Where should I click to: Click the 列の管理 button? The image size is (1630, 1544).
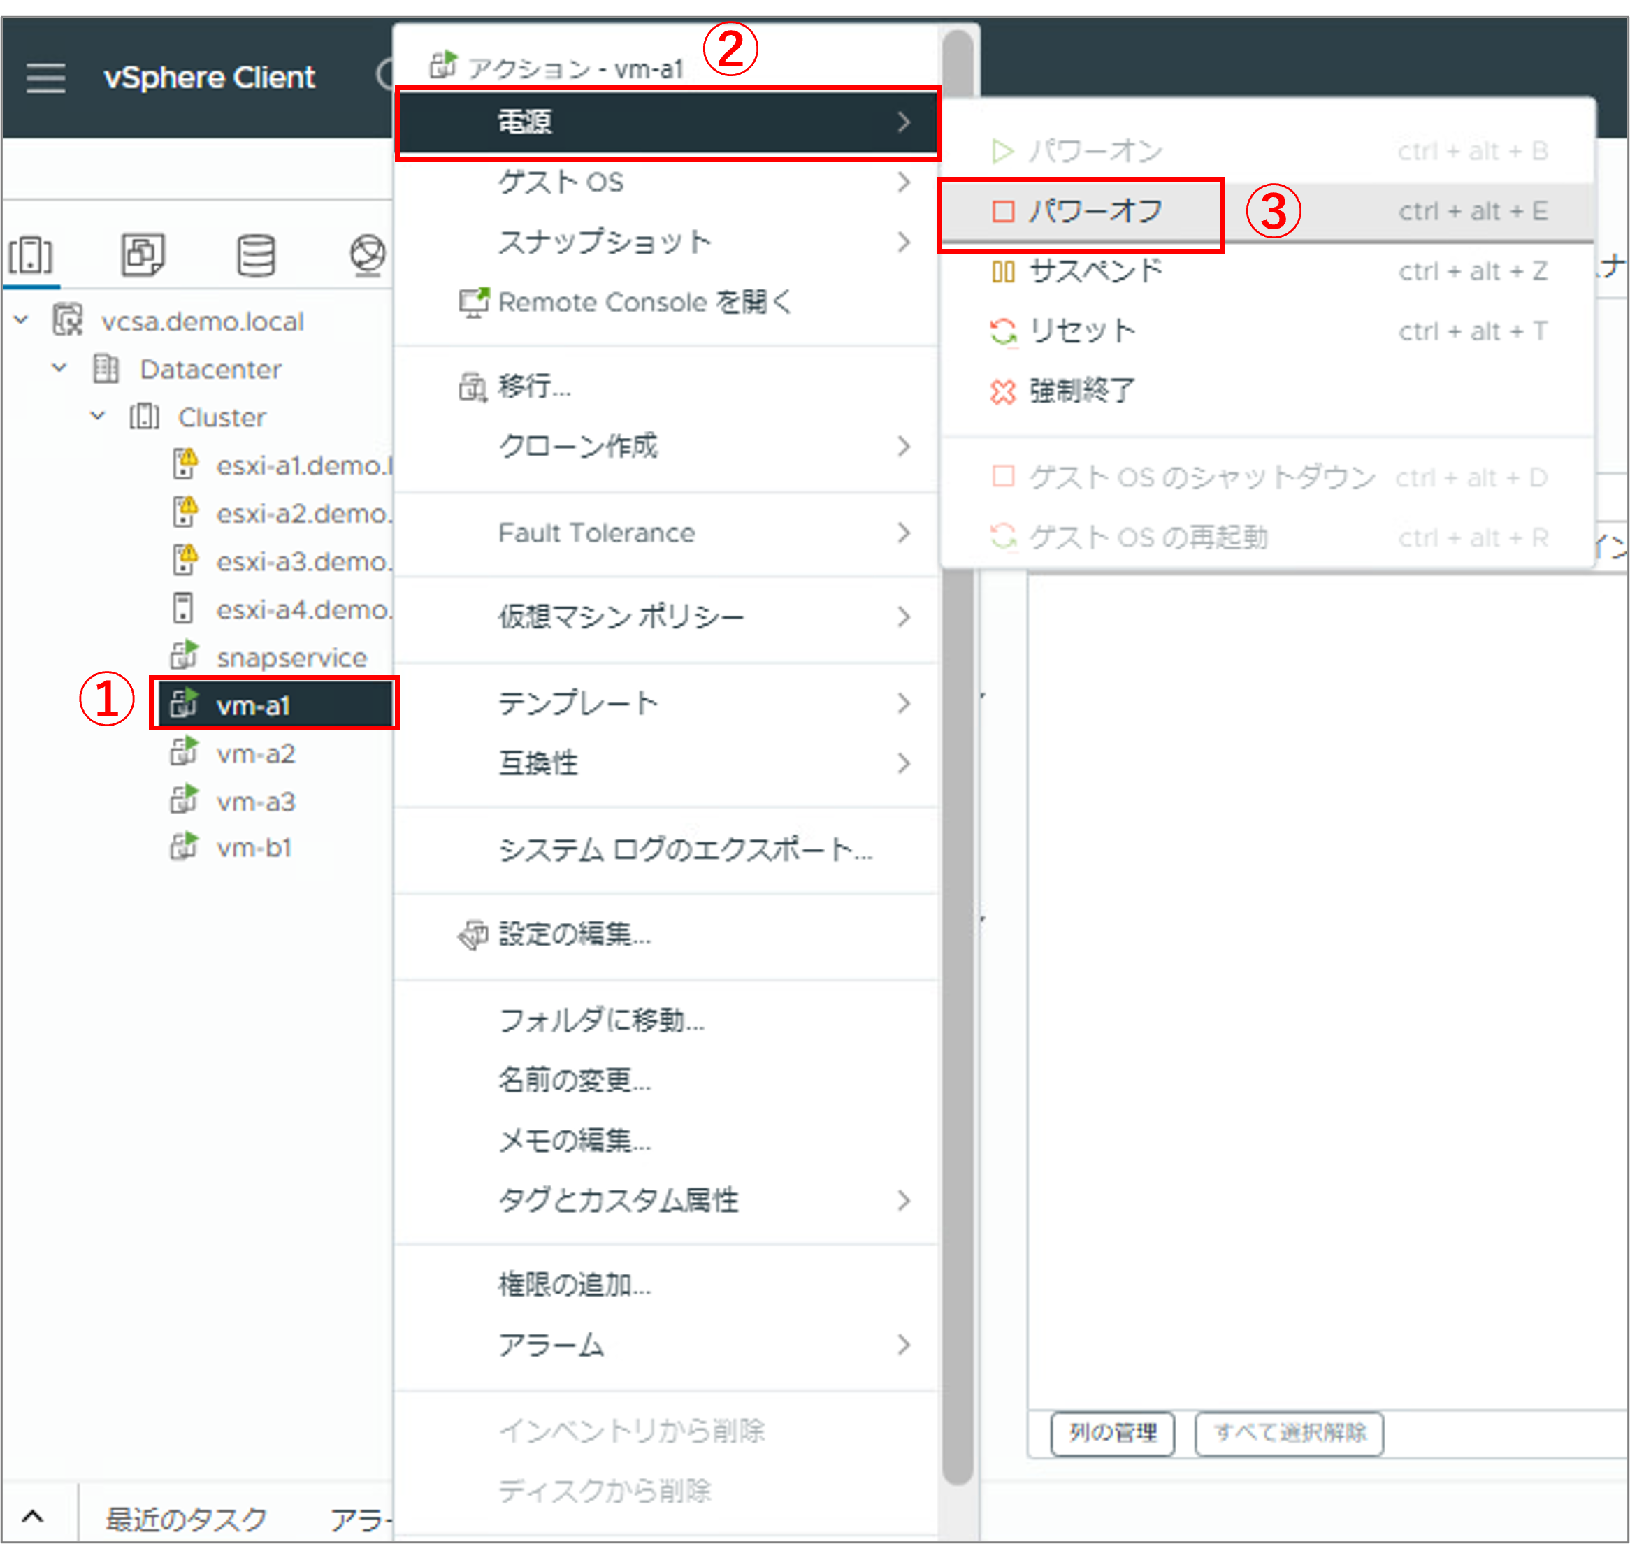click(1113, 1433)
